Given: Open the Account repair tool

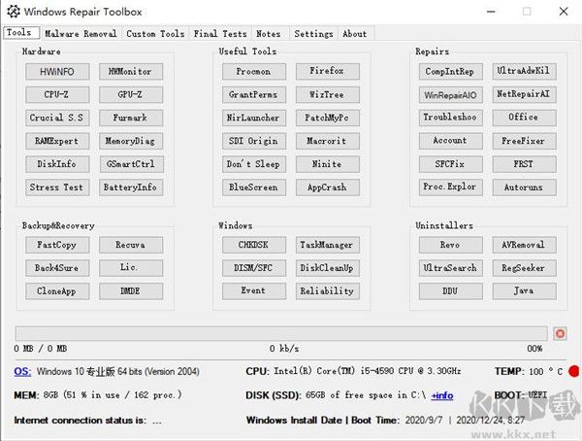Looking at the screenshot, I should 451,141.
